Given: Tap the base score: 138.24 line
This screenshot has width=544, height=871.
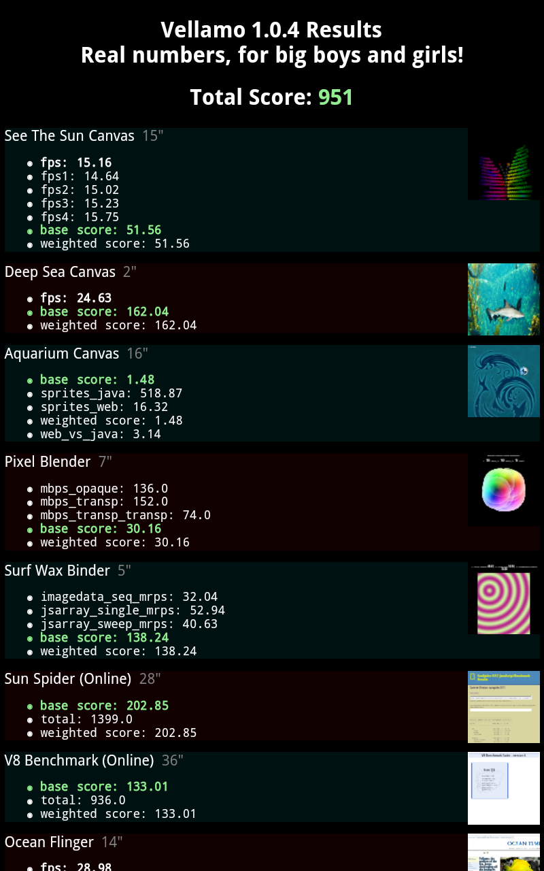Looking at the screenshot, I should [x=105, y=638].
